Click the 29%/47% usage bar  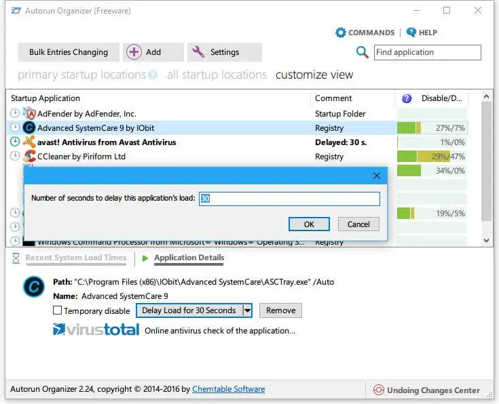tap(432, 157)
